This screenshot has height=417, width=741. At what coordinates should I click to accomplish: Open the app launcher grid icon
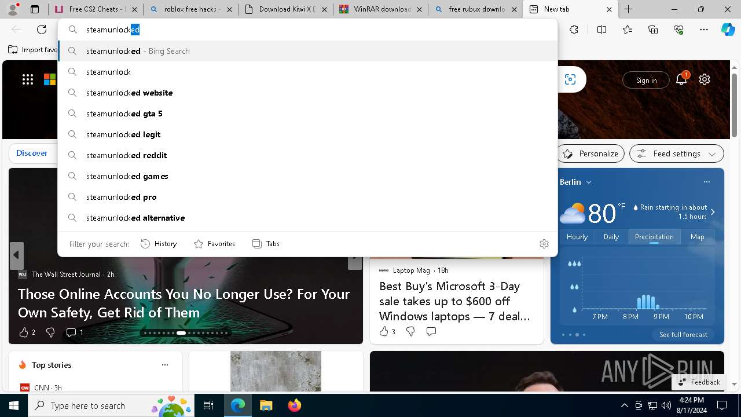point(28,80)
